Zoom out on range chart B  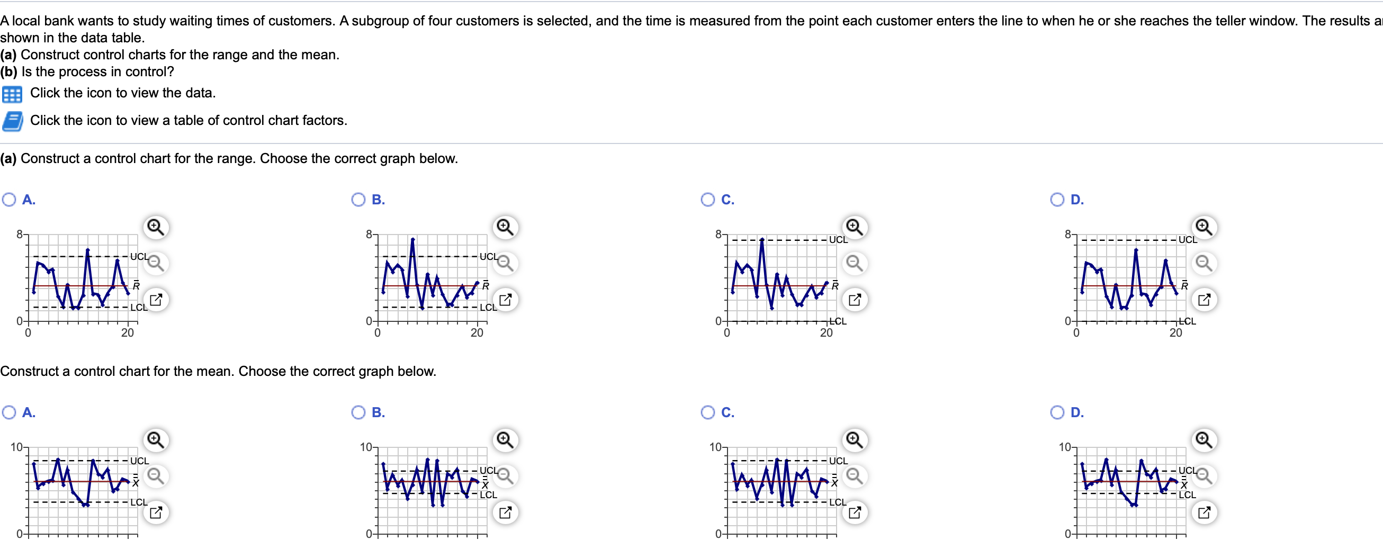pos(505,263)
